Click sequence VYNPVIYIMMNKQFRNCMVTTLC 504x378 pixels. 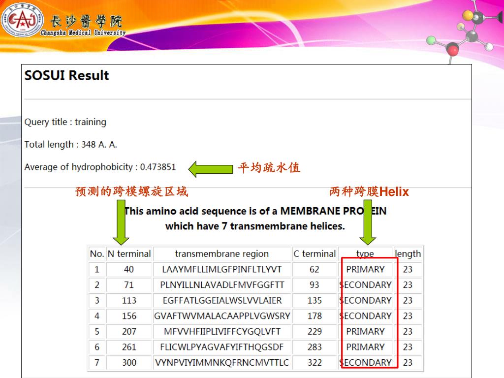(222, 363)
